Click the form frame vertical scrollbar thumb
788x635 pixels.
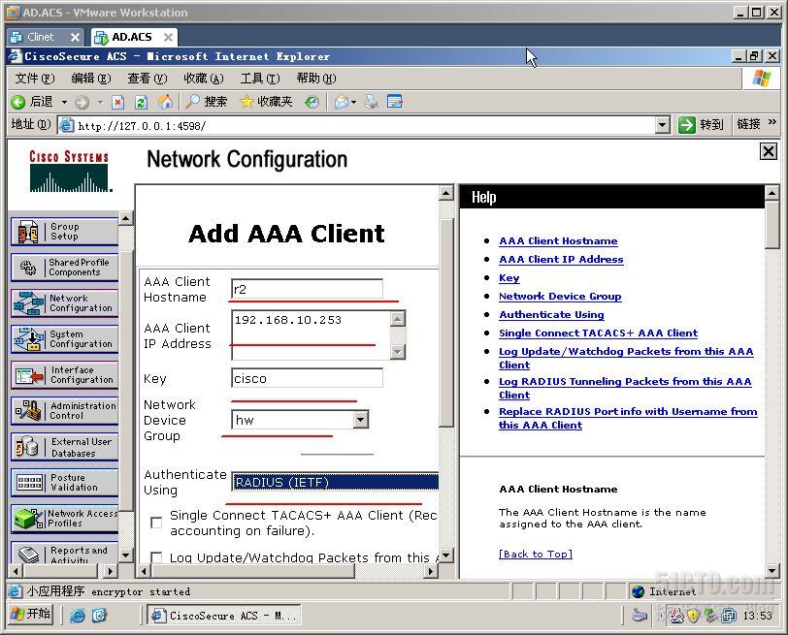pos(445,322)
